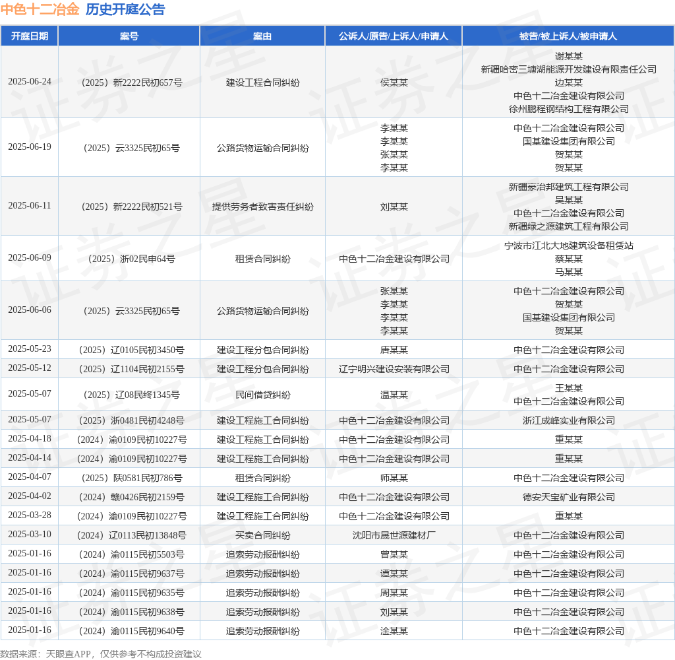Click plaintiff 周某某
The height and width of the screenshot is (660, 675).
click(x=394, y=593)
